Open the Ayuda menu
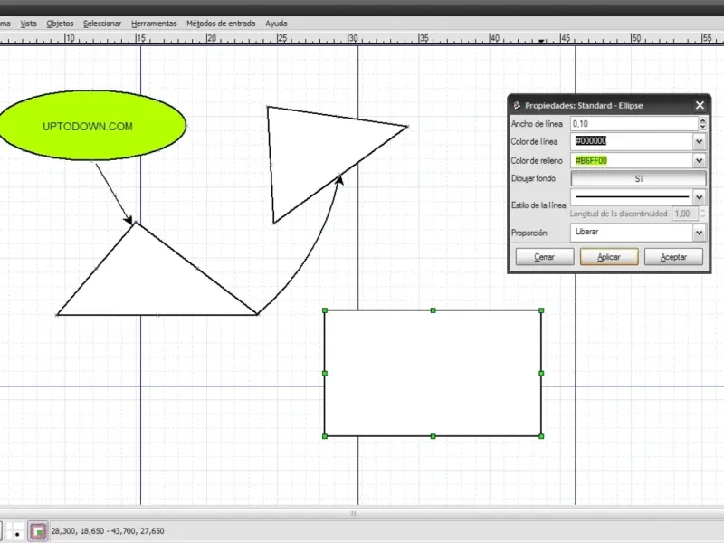724x543 pixels. 276,24
